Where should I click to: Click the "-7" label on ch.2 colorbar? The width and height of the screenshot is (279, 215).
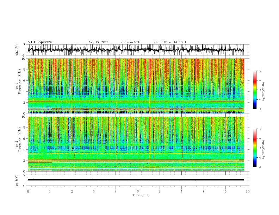[260, 167]
